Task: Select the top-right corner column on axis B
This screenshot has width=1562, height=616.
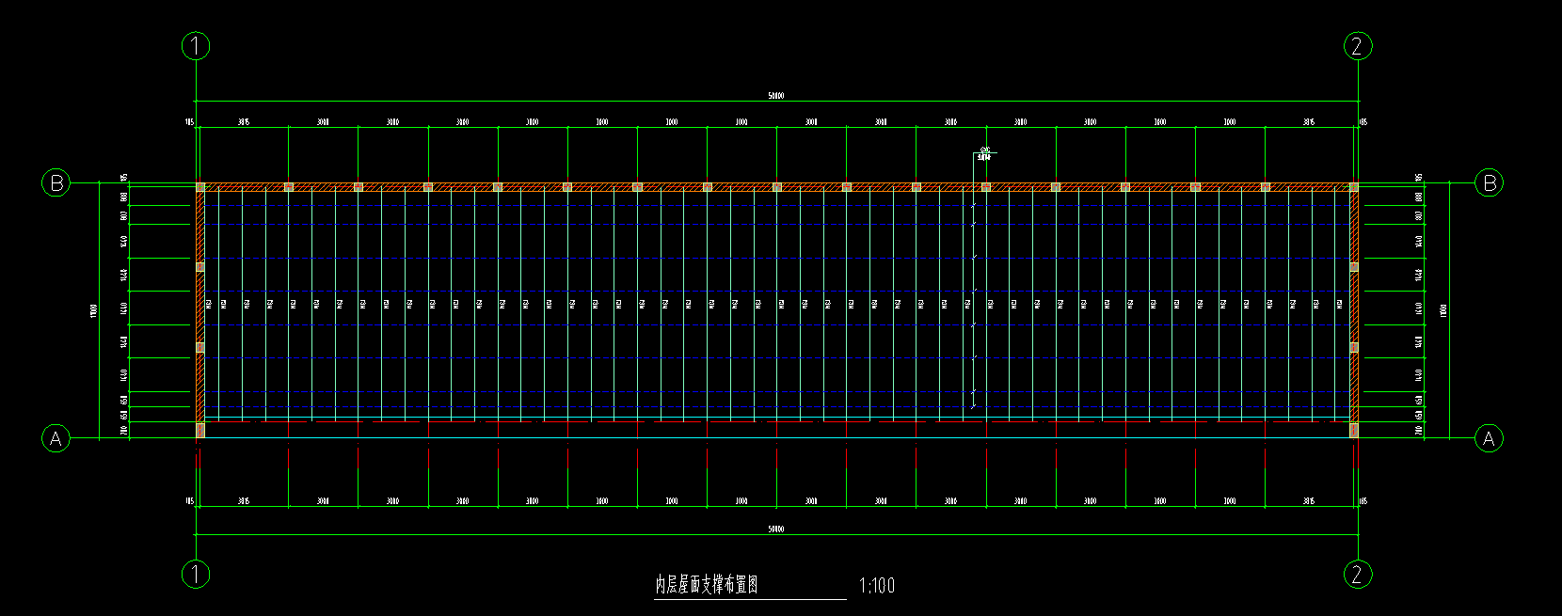Action: (1354, 187)
